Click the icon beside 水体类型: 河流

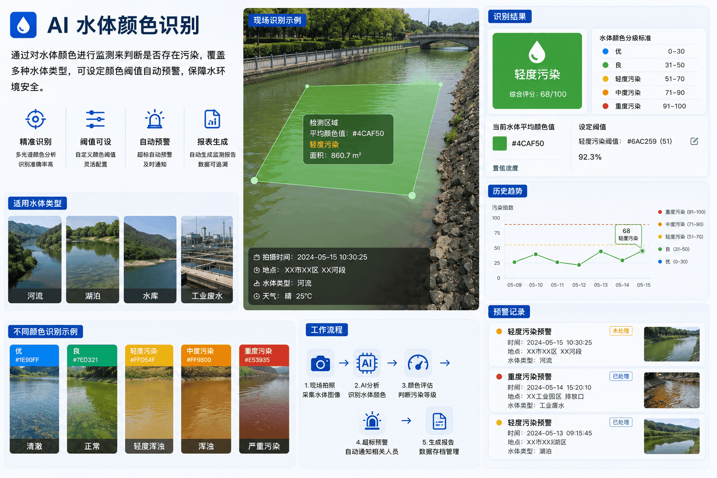coord(256,283)
